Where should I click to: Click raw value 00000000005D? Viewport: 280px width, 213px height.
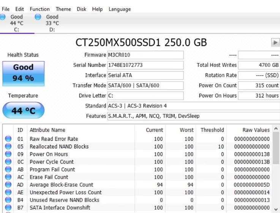pyautogui.click(x=252, y=185)
